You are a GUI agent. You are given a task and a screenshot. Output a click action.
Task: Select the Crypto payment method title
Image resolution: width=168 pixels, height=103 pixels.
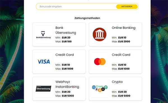pos(117,82)
